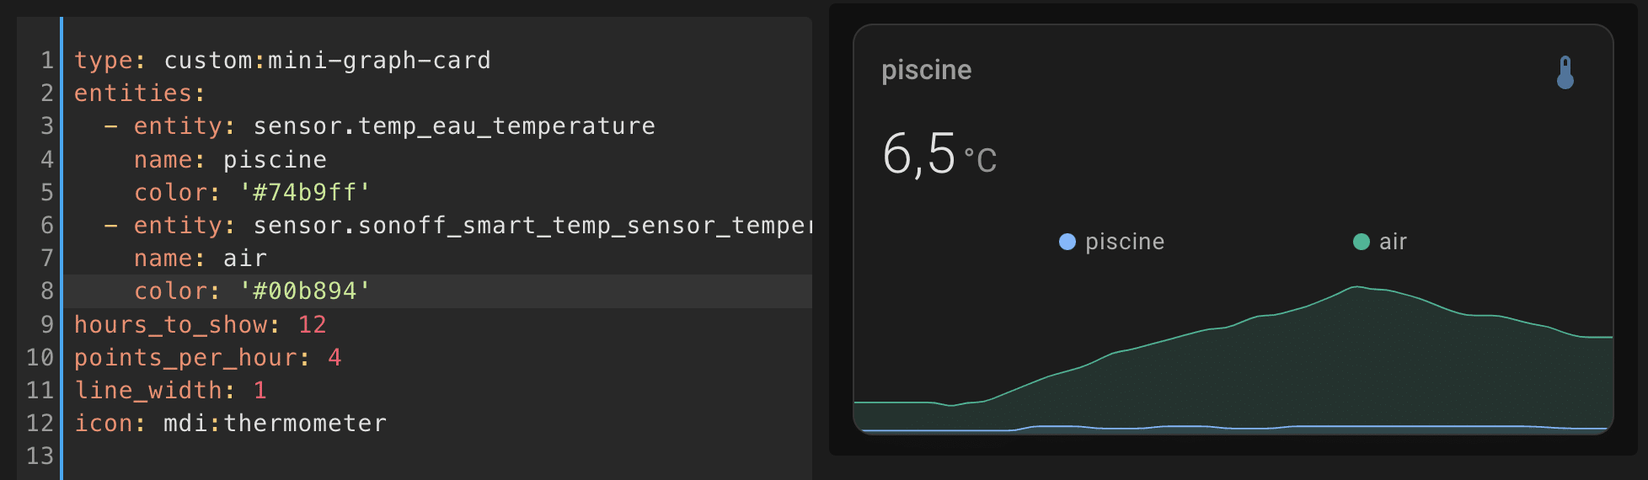The height and width of the screenshot is (480, 1648).
Task: Click the thermometer icon on the card
Action: click(1565, 72)
